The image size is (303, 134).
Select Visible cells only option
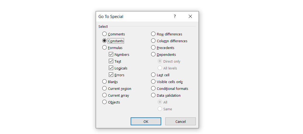(x=153, y=82)
